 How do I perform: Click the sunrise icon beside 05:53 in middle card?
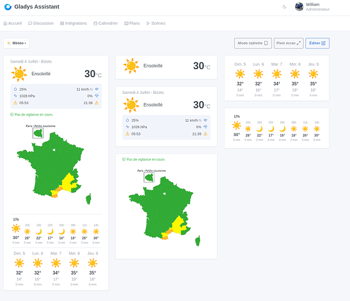tap(127, 134)
